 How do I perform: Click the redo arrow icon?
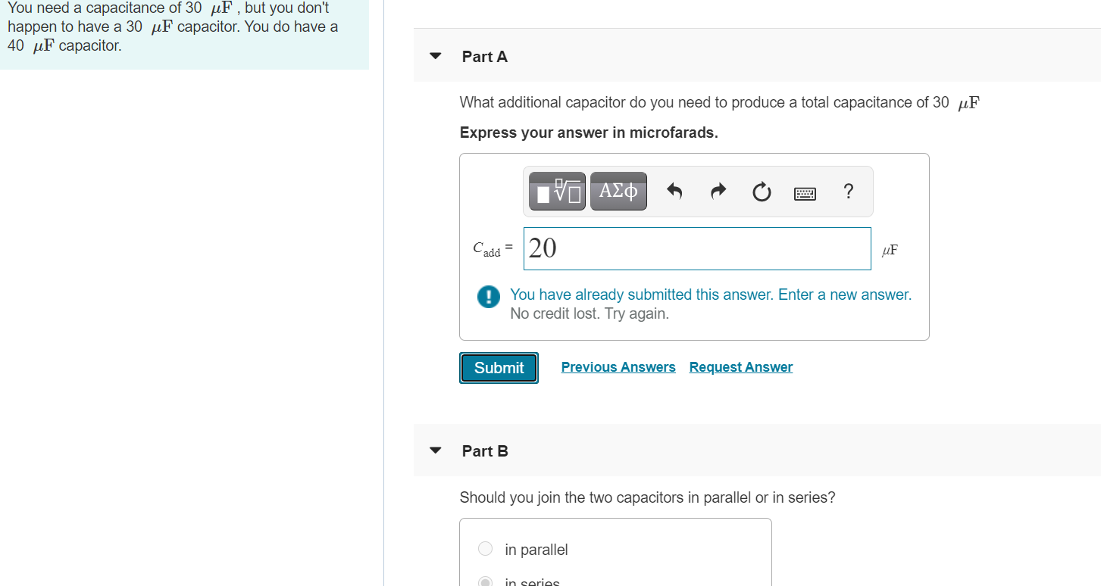[x=718, y=192]
